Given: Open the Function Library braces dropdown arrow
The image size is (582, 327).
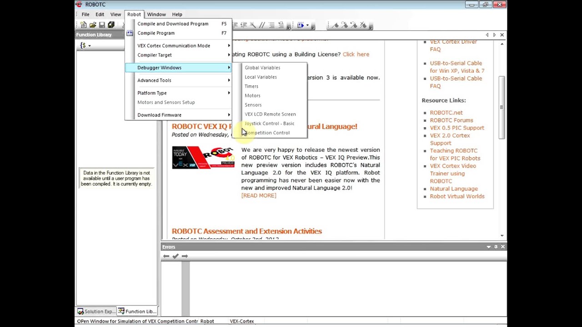Looking at the screenshot, I should (90, 45).
